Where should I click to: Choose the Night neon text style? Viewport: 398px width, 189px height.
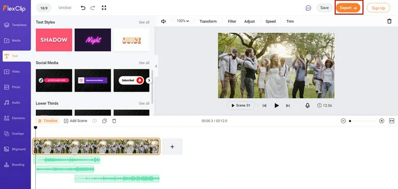click(93, 40)
